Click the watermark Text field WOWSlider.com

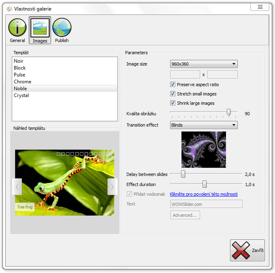pos(206,204)
